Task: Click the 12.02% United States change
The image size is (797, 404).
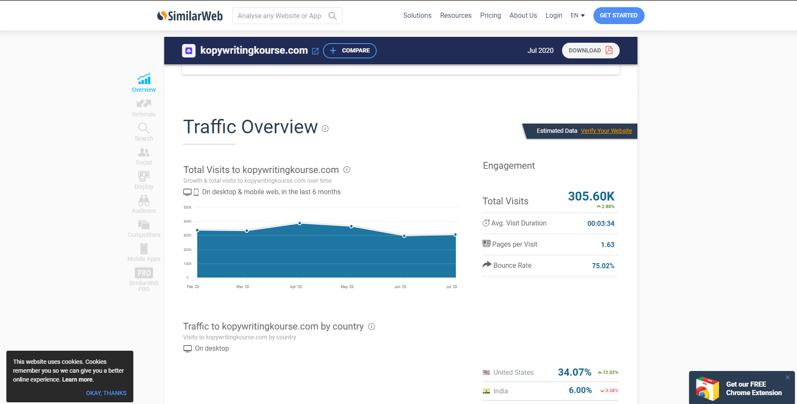Action: point(608,373)
